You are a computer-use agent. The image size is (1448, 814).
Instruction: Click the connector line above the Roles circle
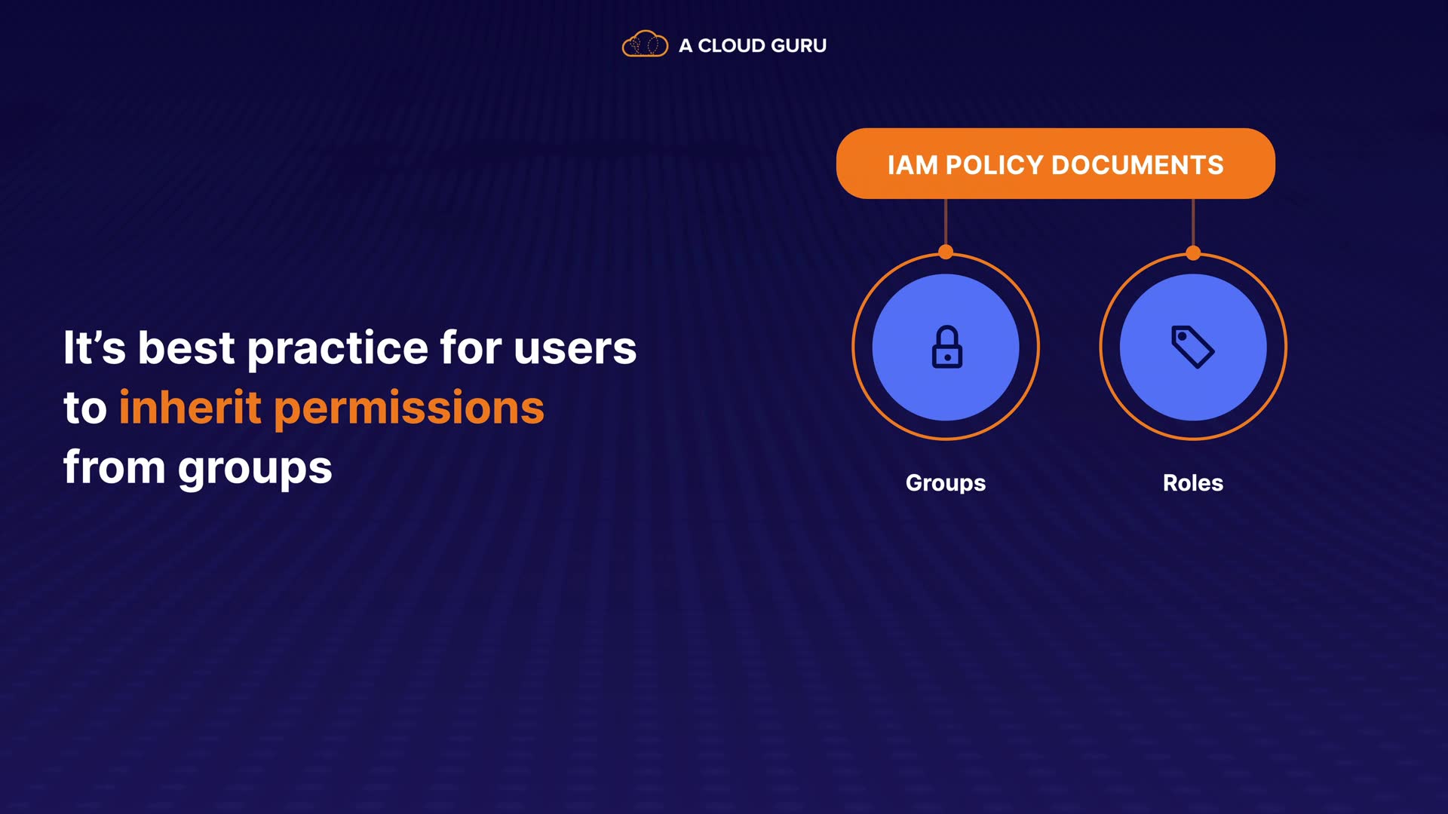1193,222
